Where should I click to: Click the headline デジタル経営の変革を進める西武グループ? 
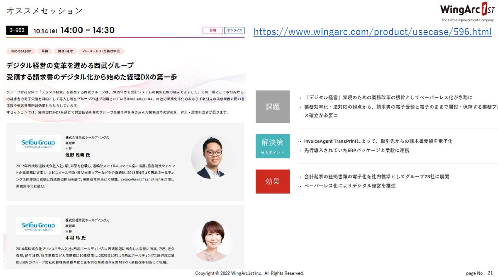(x=70, y=66)
